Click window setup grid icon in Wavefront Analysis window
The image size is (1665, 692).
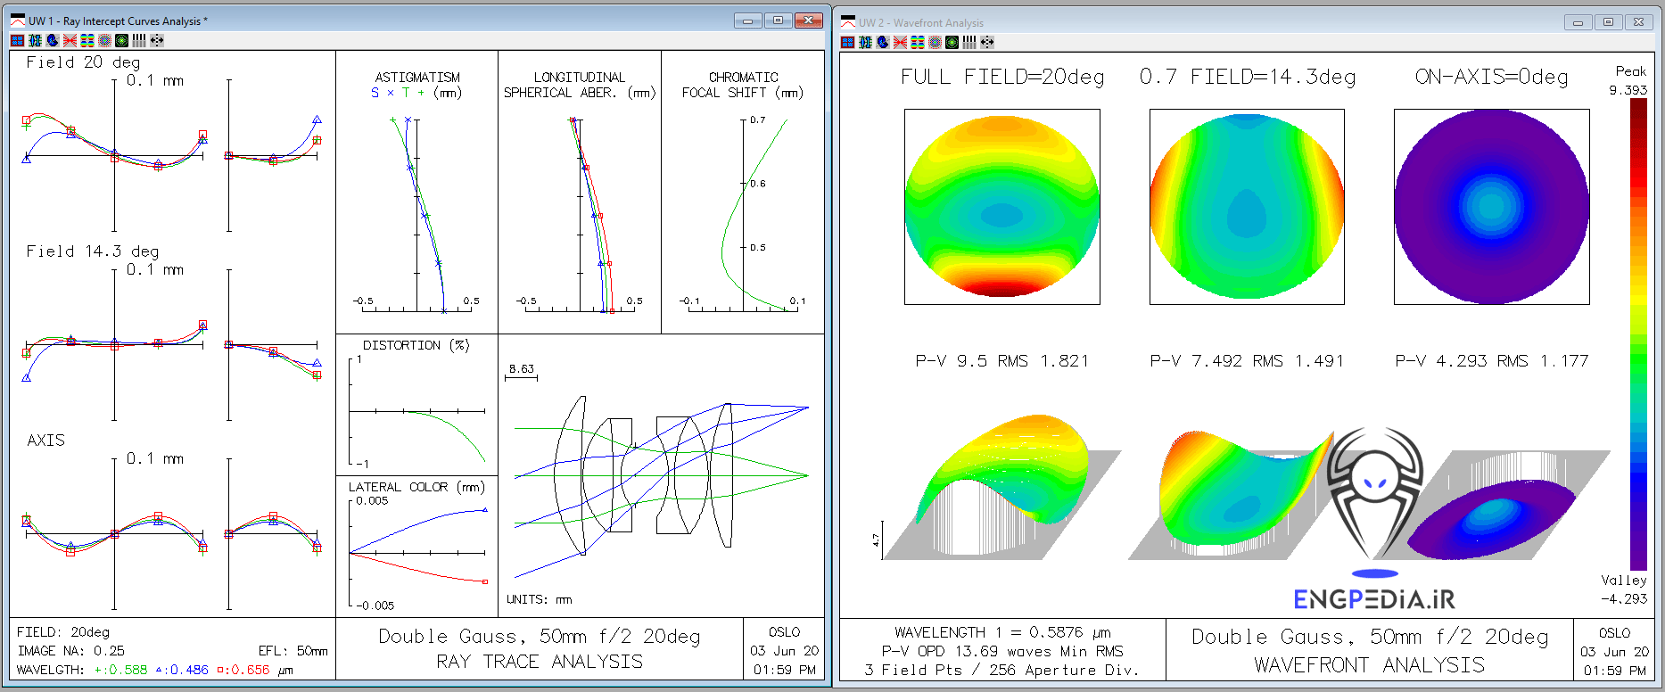(x=847, y=42)
